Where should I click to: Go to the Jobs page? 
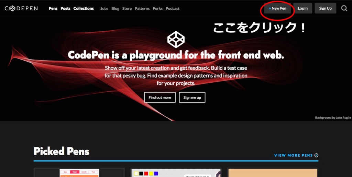coord(104,9)
